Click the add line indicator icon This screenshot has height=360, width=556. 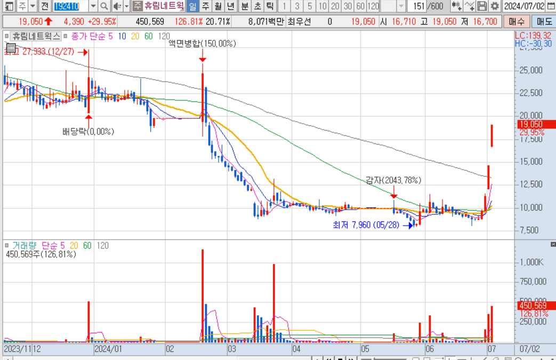tap(470, 6)
